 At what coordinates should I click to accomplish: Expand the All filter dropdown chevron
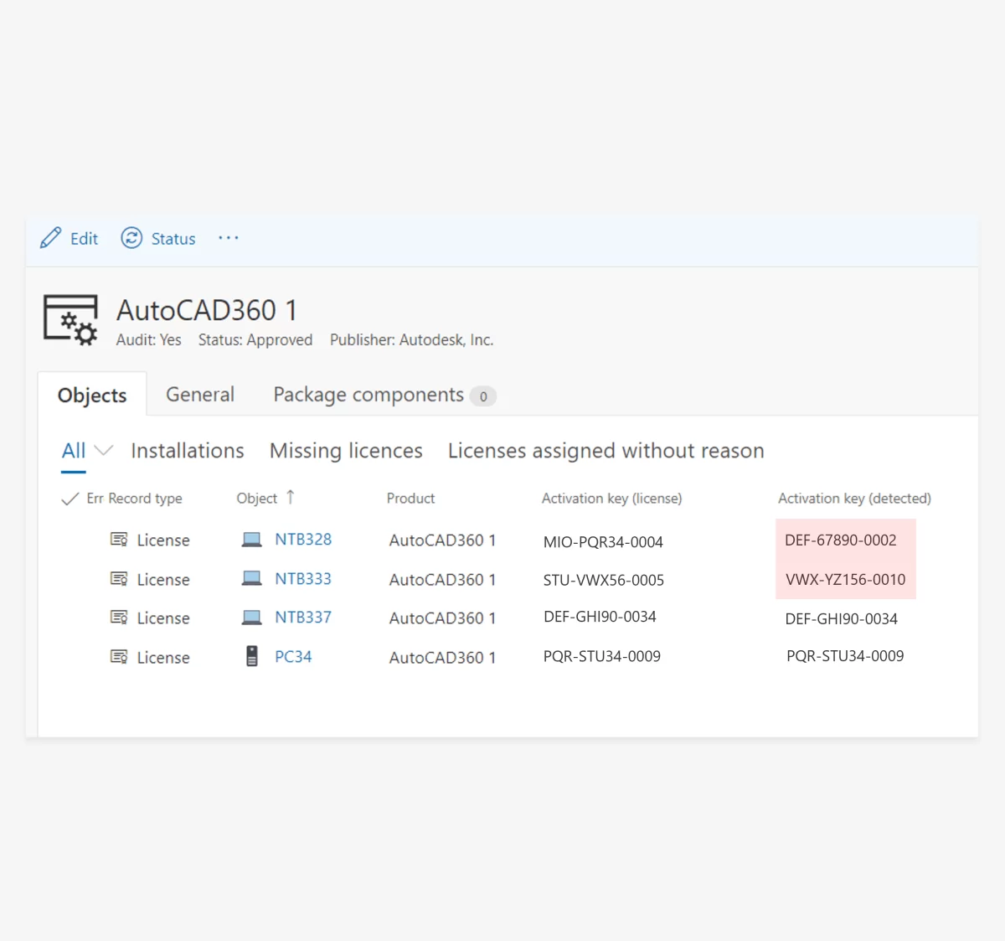(104, 450)
